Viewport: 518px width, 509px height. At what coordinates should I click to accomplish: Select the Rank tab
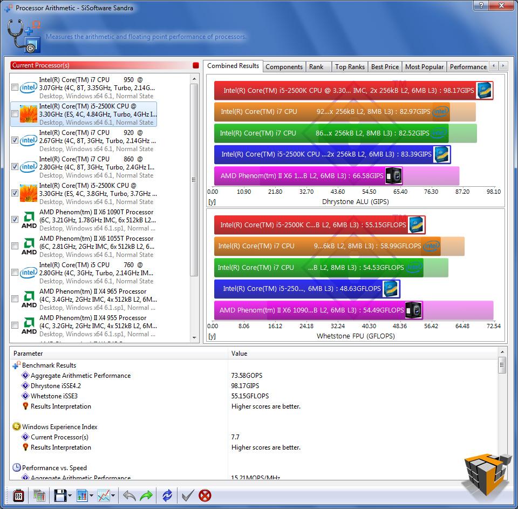coord(318,67)
